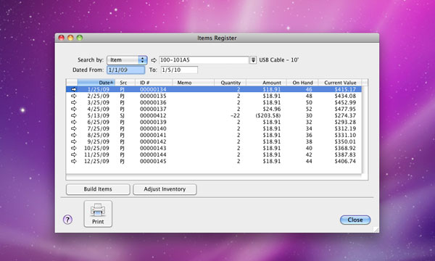Click the Src column header
This screenshot has width=435, height=261.
click(125, 83)
